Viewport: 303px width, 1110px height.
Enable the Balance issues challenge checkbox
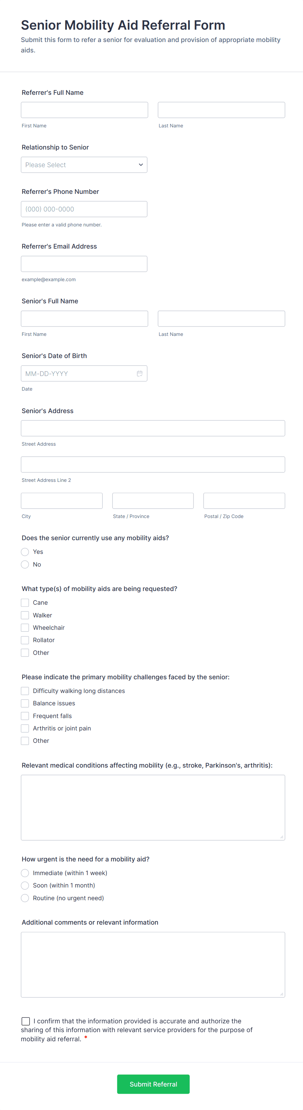click(25, 703)
